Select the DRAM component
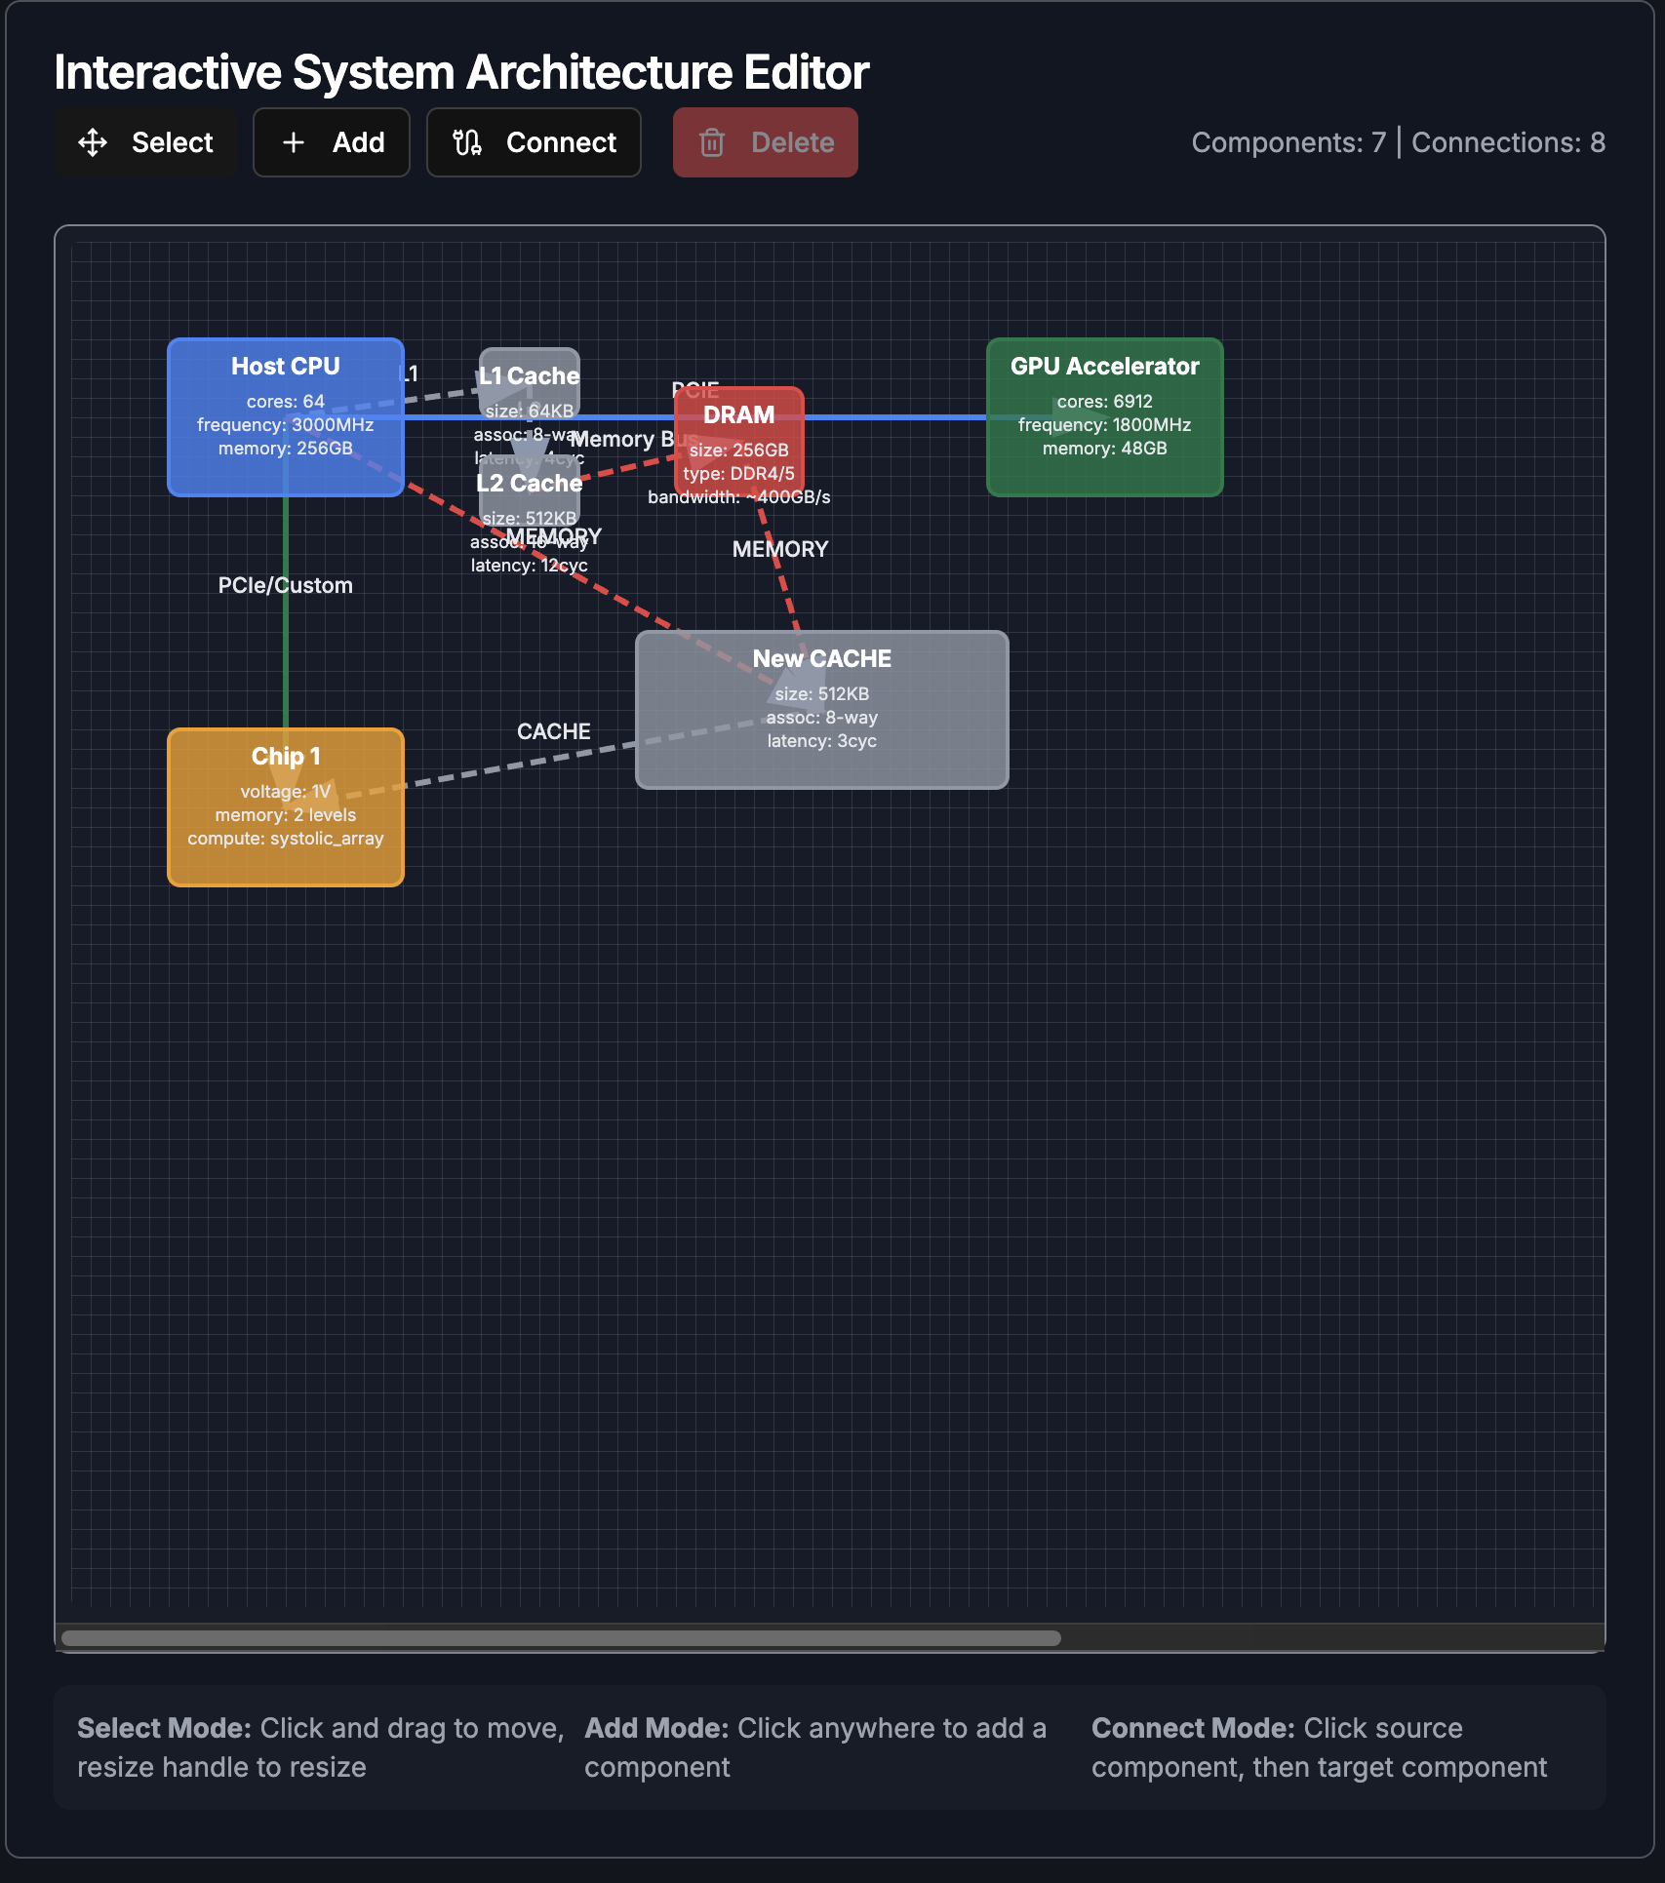 click(x=739, y=442)
